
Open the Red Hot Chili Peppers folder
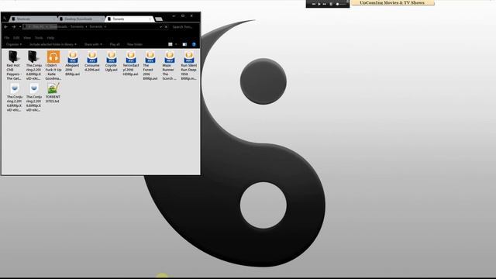(13, 65)
